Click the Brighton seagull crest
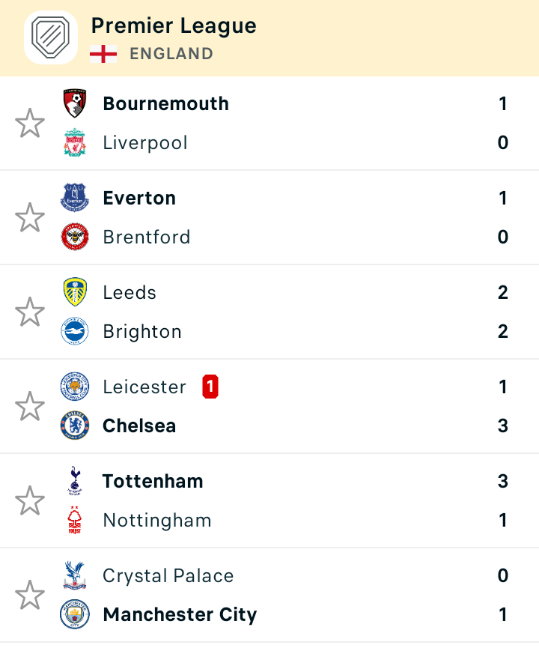This screenshot has height=648, width=539. [x=75, y=331]
